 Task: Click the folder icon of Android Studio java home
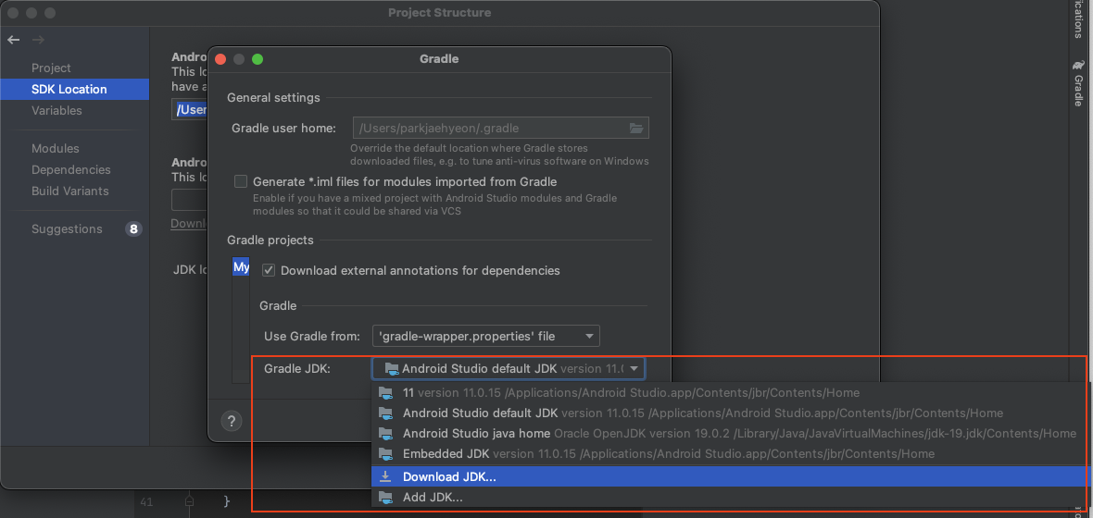pyautogui.click(x=385, y=433)
